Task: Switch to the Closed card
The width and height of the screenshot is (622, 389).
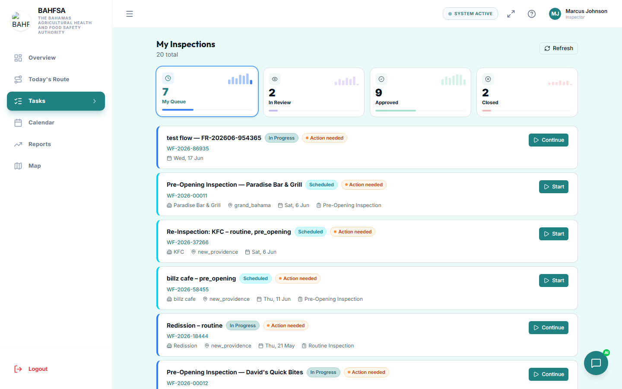Action: pos(527,92)
